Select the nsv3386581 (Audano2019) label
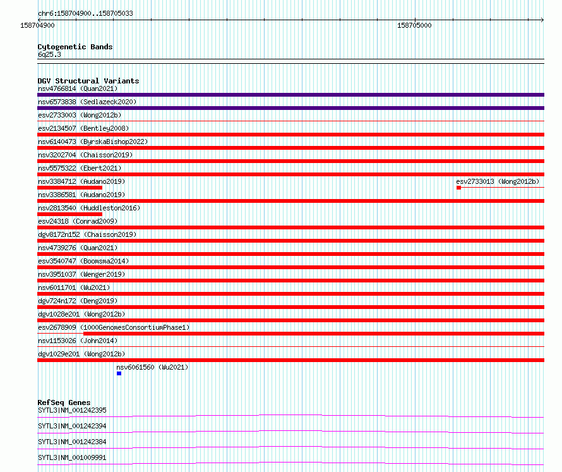The image size is (562, 472). click(x=81, y=195)
